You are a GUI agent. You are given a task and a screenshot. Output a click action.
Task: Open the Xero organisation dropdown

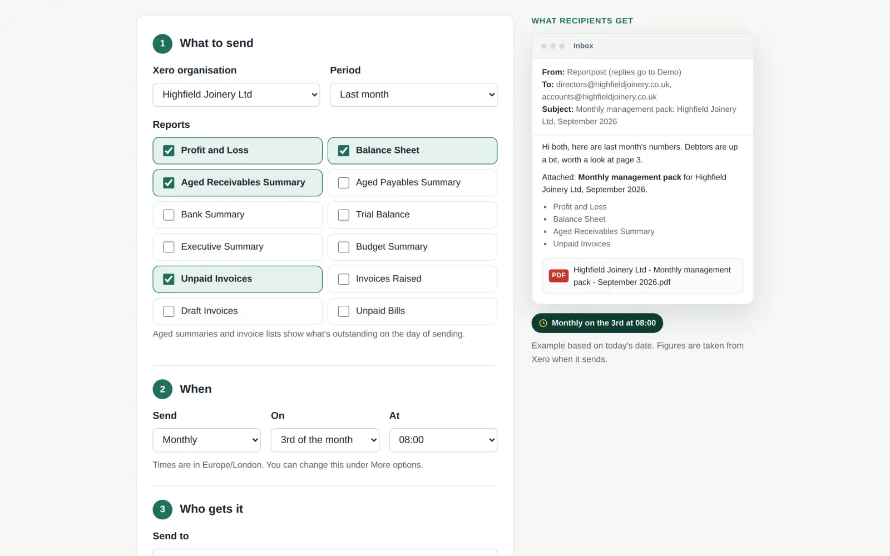tap(236, 95)
